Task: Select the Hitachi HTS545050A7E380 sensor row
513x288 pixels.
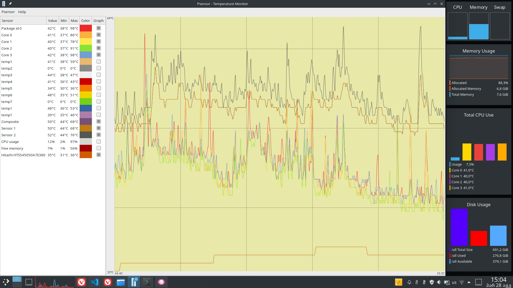Action: (x=23, y=155)
